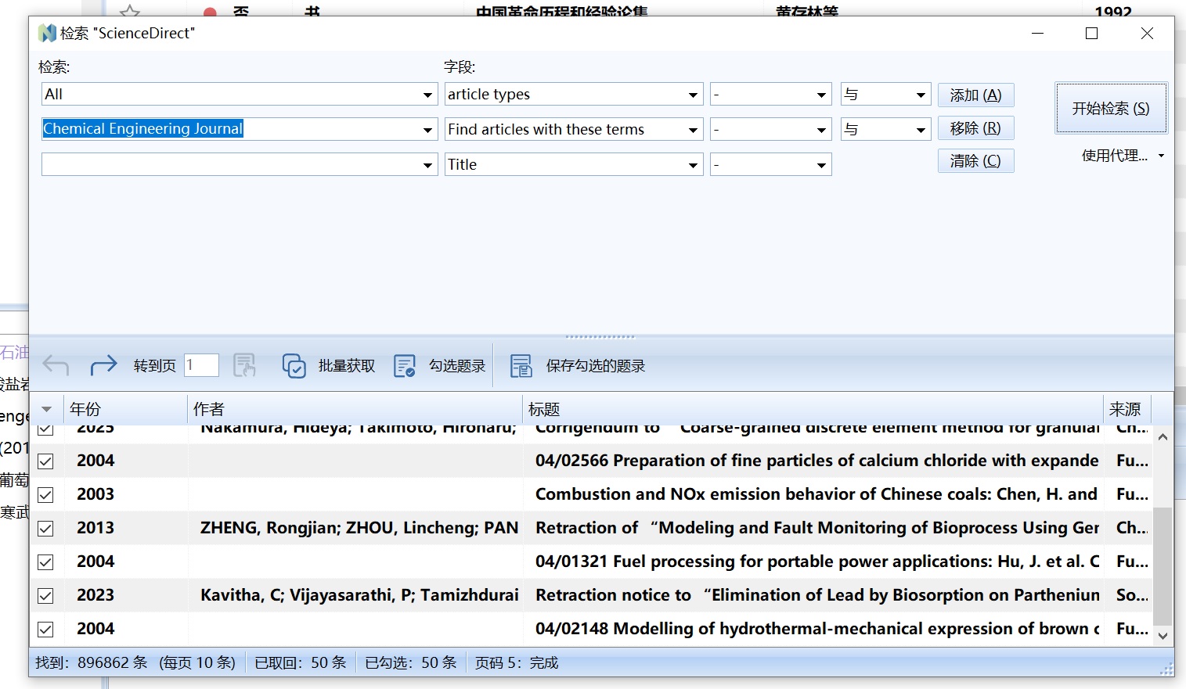
Task: Expand 'Find articles with these terms' dropdown
Action: [693, 130]
